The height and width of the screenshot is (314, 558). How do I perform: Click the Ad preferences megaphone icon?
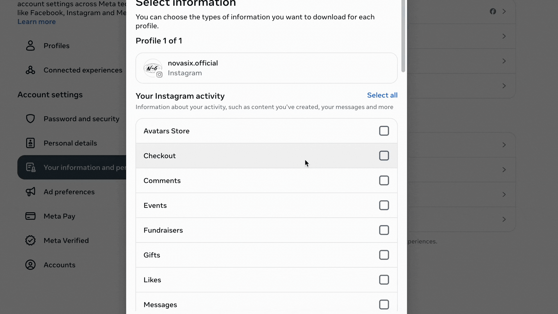click(x=30, y=192)
